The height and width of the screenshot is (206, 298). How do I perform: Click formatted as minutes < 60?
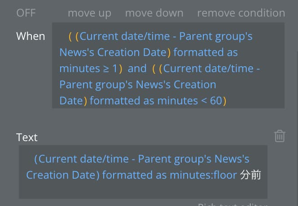pyautogui.click(x=156, y=101)
